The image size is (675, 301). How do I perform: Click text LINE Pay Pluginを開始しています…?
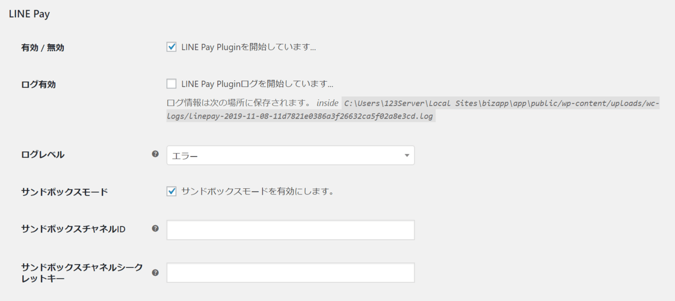(x=248, y=47)
